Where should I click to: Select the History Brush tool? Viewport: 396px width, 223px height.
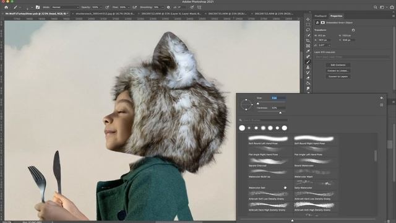(x=308, y=72)
